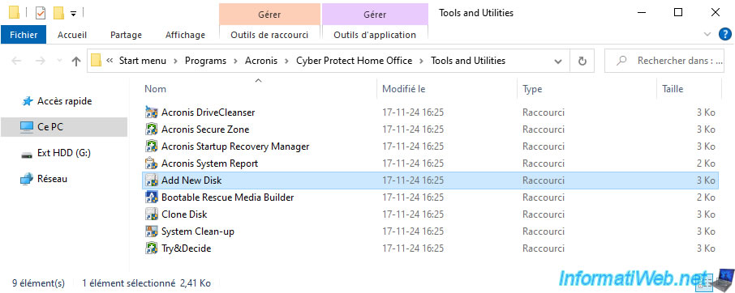Open the Affichage ribbon tab
735x293 pixels.
coord(185,35)
